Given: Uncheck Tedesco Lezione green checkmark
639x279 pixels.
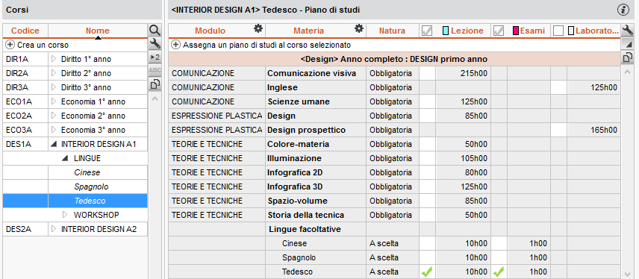Looking at the screenshot, I should 427,272.
